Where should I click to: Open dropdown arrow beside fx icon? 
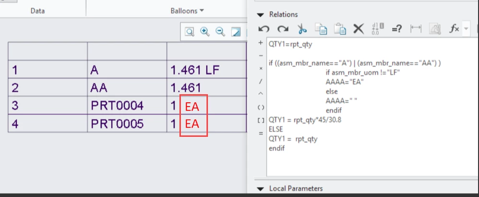[466, 29]
